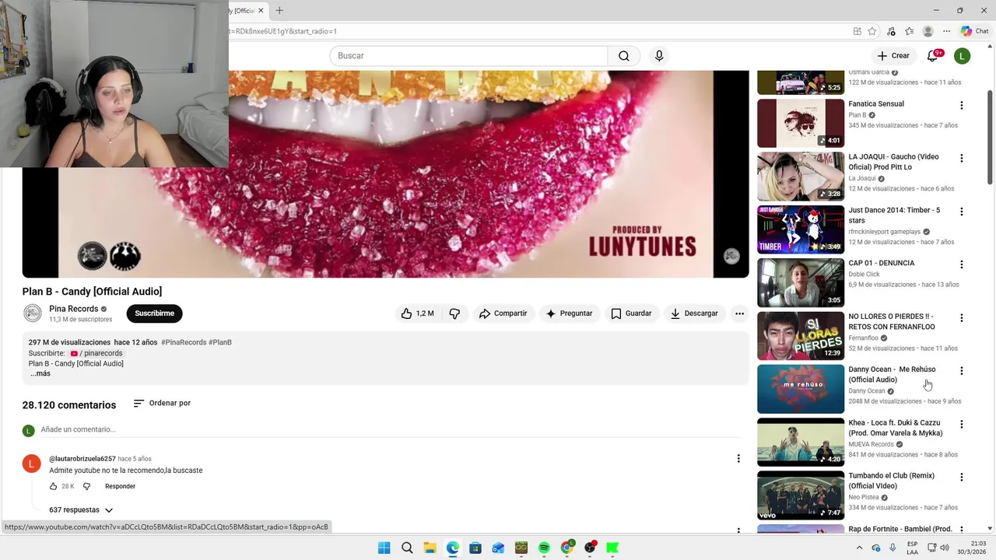
Task: Open options for Just Dance 2014 Timber video
Action: pyautogui.click(x=962, y=212)
